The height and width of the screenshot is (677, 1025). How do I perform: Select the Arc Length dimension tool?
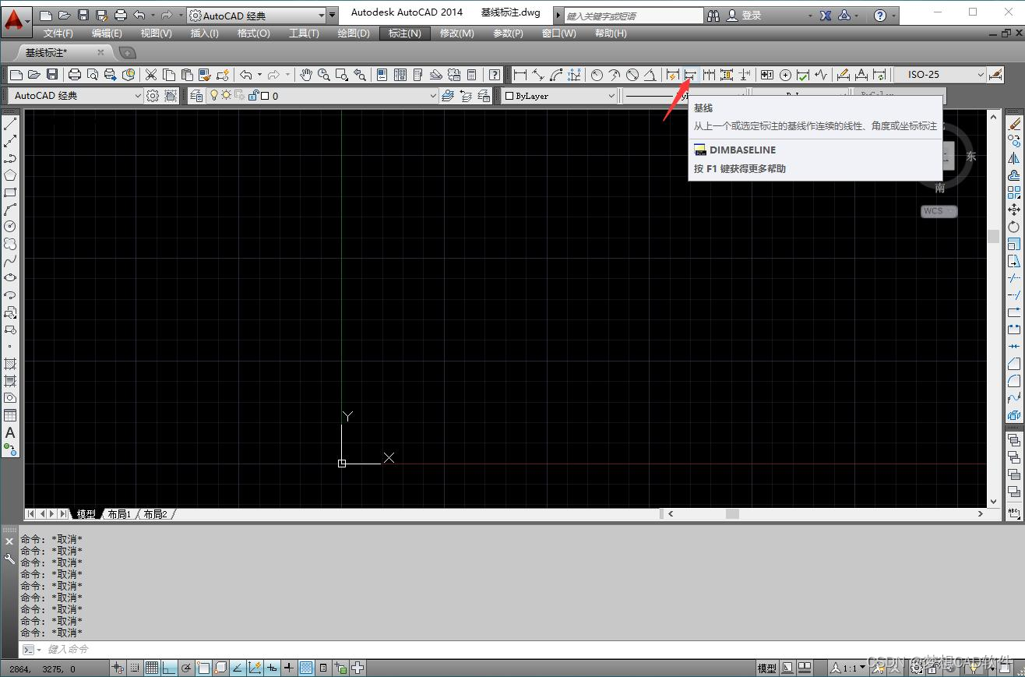tap(556, 75)
